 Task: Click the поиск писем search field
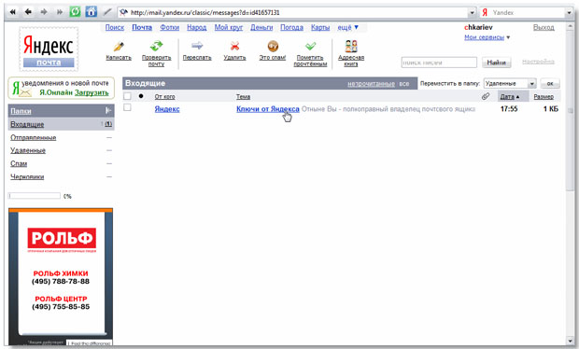439,63
